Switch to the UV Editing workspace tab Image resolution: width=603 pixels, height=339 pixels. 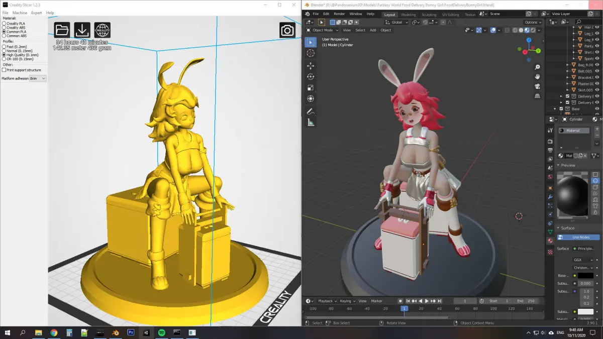(450, 15)
